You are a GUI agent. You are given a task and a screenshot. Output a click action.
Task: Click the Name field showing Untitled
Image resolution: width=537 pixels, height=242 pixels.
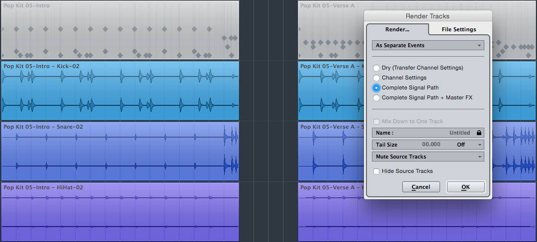tap(428, 133)
